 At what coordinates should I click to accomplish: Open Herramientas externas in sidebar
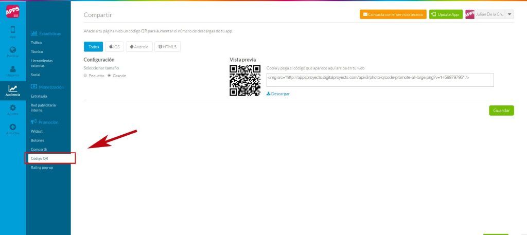pyautogui.click(x=42, y=63)
